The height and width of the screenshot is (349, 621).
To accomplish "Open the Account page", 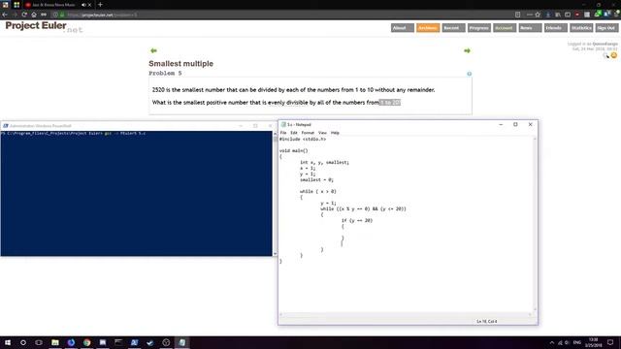I will [505, 28].
